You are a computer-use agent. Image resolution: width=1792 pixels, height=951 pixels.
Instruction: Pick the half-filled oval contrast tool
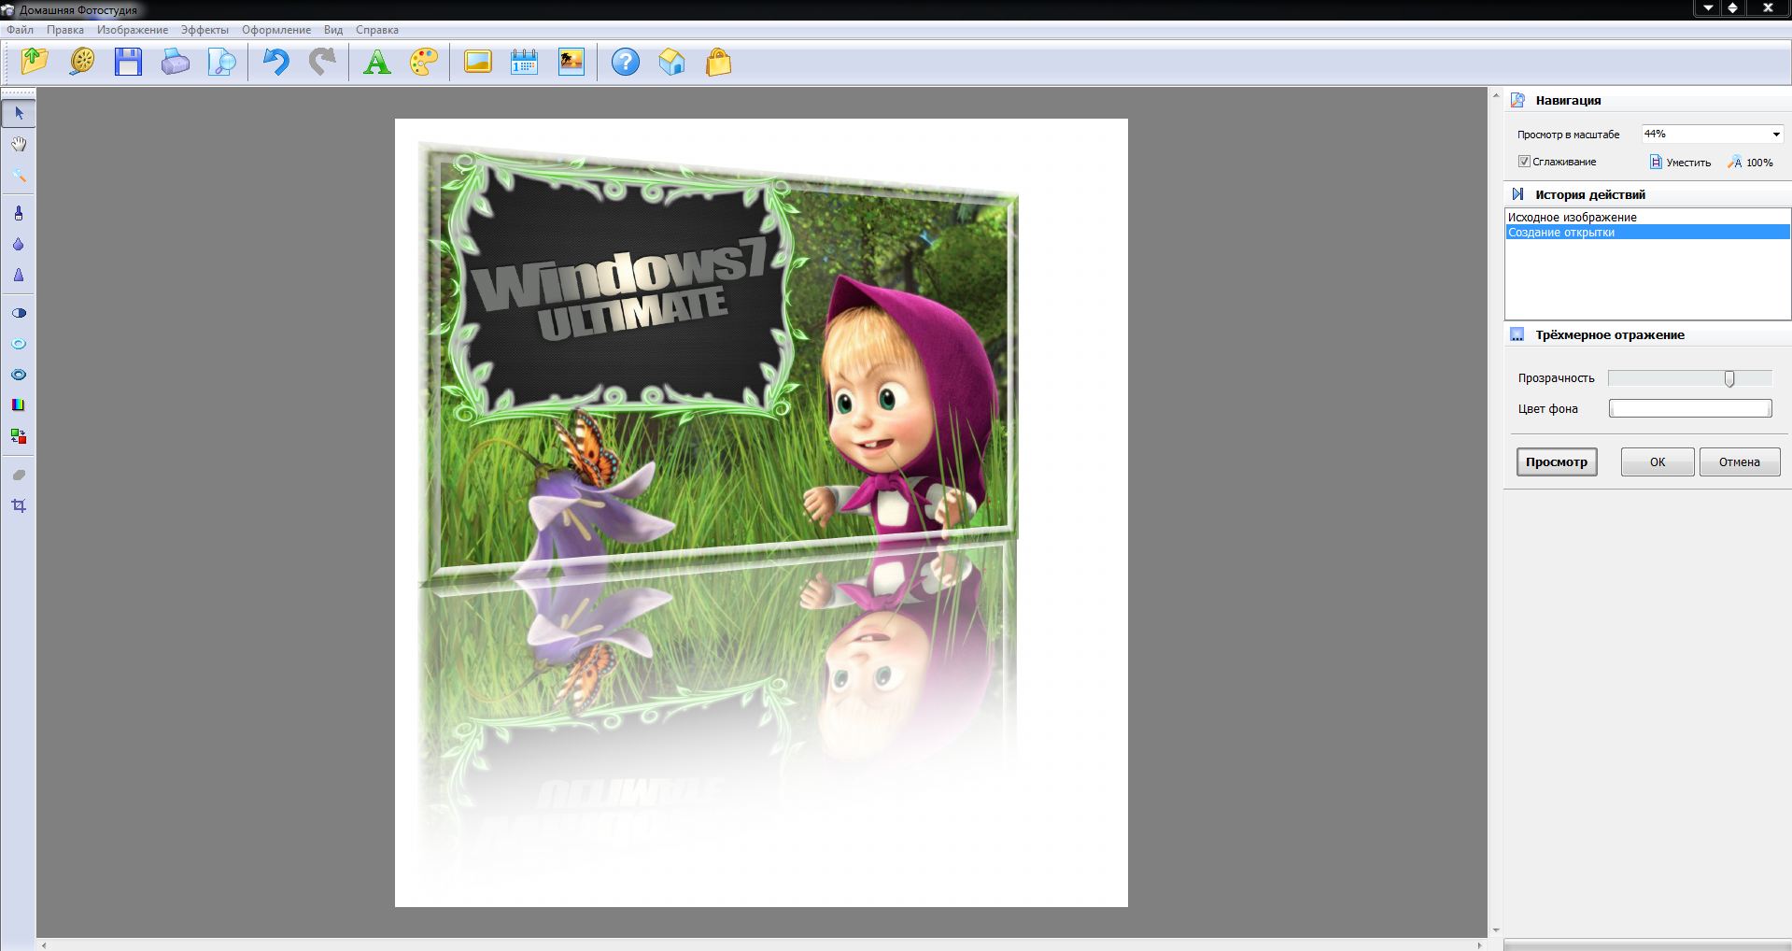tap(19, 313)
